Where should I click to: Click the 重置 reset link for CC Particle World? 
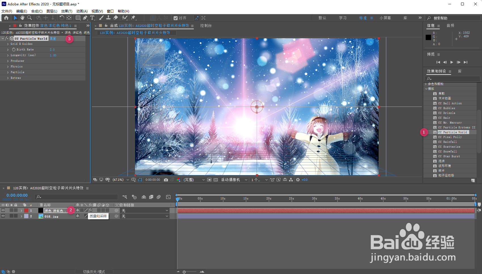pos(53,39)
